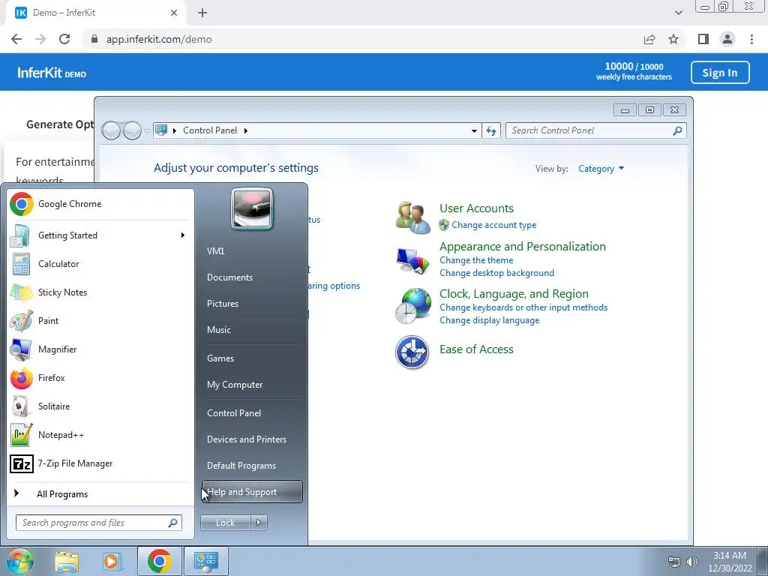Open Getting Started in Start menu
Screen dimensions: 768x576
(100, 235)
